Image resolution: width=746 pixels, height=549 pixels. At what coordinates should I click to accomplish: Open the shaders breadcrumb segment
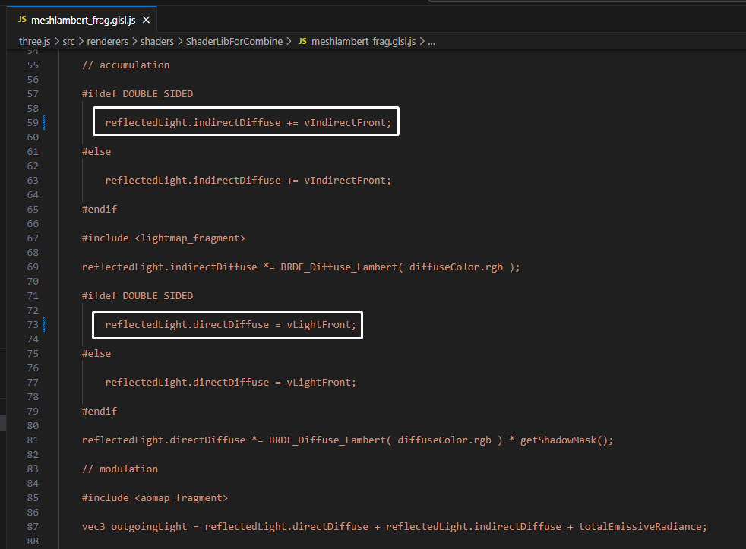(x=157, y=42)
